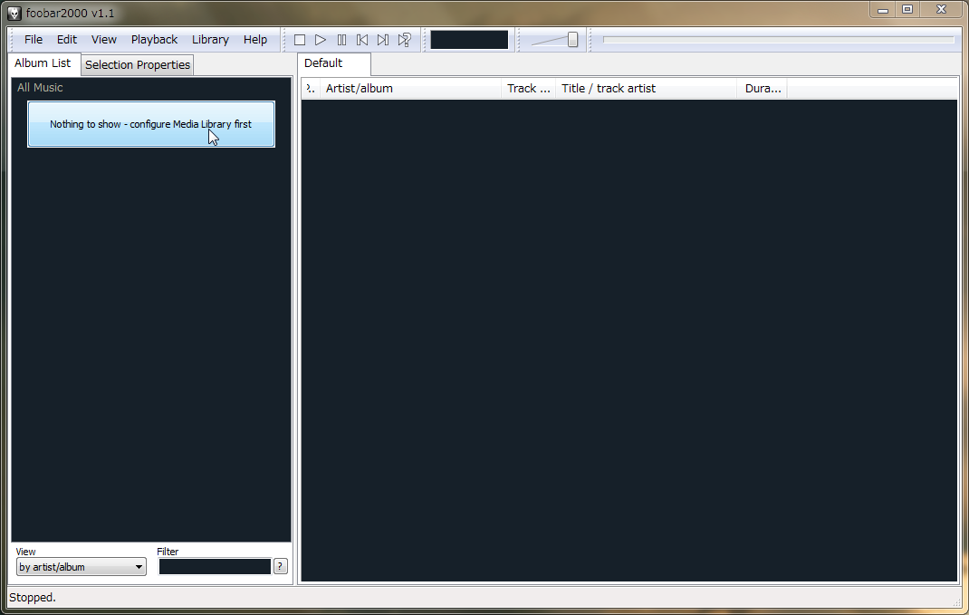Click the random playback button
This screenshot has width=969, height=615.
[404, 40]
